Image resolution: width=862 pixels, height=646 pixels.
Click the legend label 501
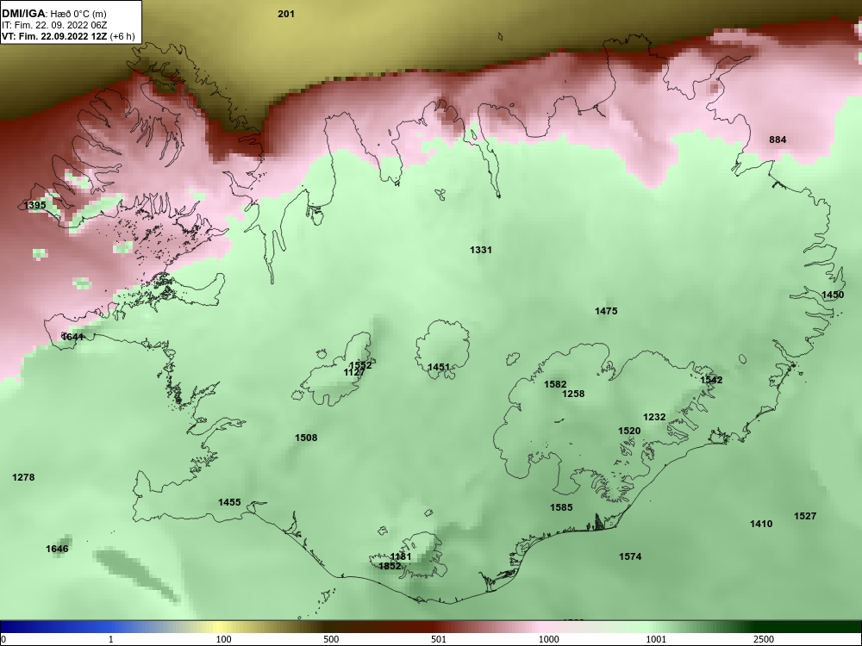pos(438,639)
